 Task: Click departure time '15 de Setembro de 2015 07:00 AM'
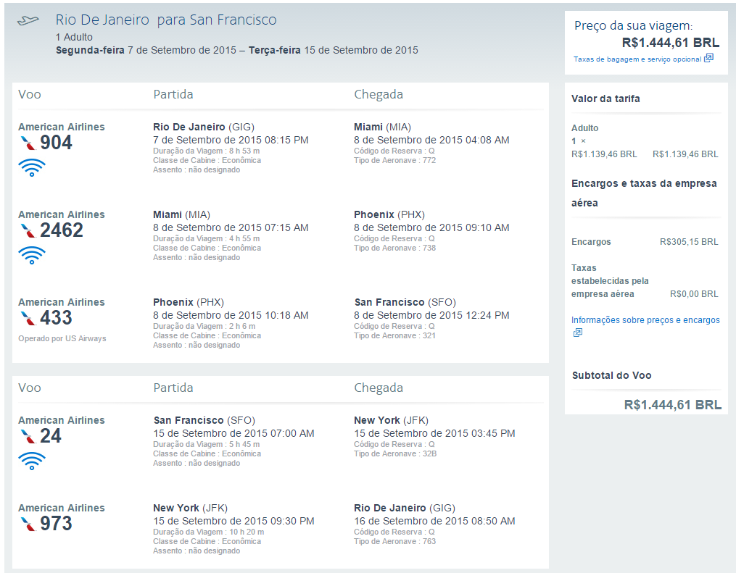tap(233, 434)
